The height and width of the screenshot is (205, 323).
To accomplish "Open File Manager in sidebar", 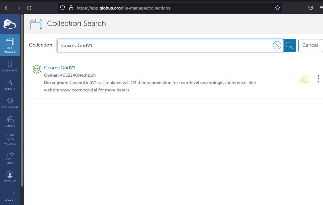I will [10, 45].
